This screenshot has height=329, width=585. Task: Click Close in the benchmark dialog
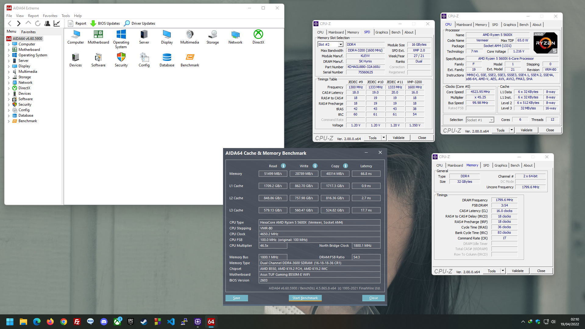(x=373, y=298)
